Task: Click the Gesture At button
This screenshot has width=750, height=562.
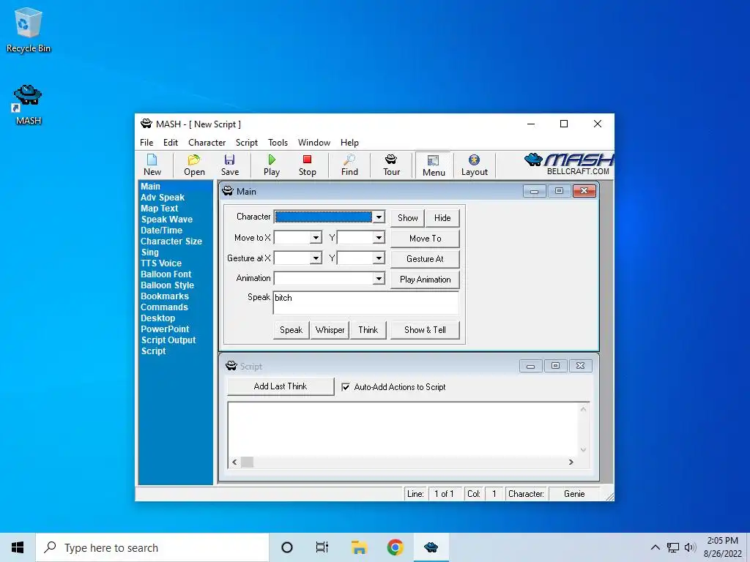Action: pyautogui.click(x=426, y=259)
